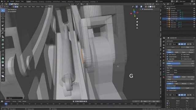Image resolution: width=196 pixels, height=110 pixels.
Task: Click the Profile slider in Bevel modifier
Action: click(180, 64)
